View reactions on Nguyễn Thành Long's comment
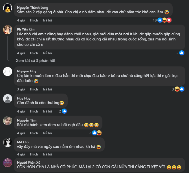The height and width of the screenshot is (173, 189). [164, 20]
